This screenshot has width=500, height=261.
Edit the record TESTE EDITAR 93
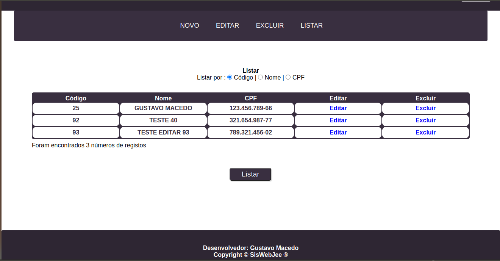tap(338, 132)
